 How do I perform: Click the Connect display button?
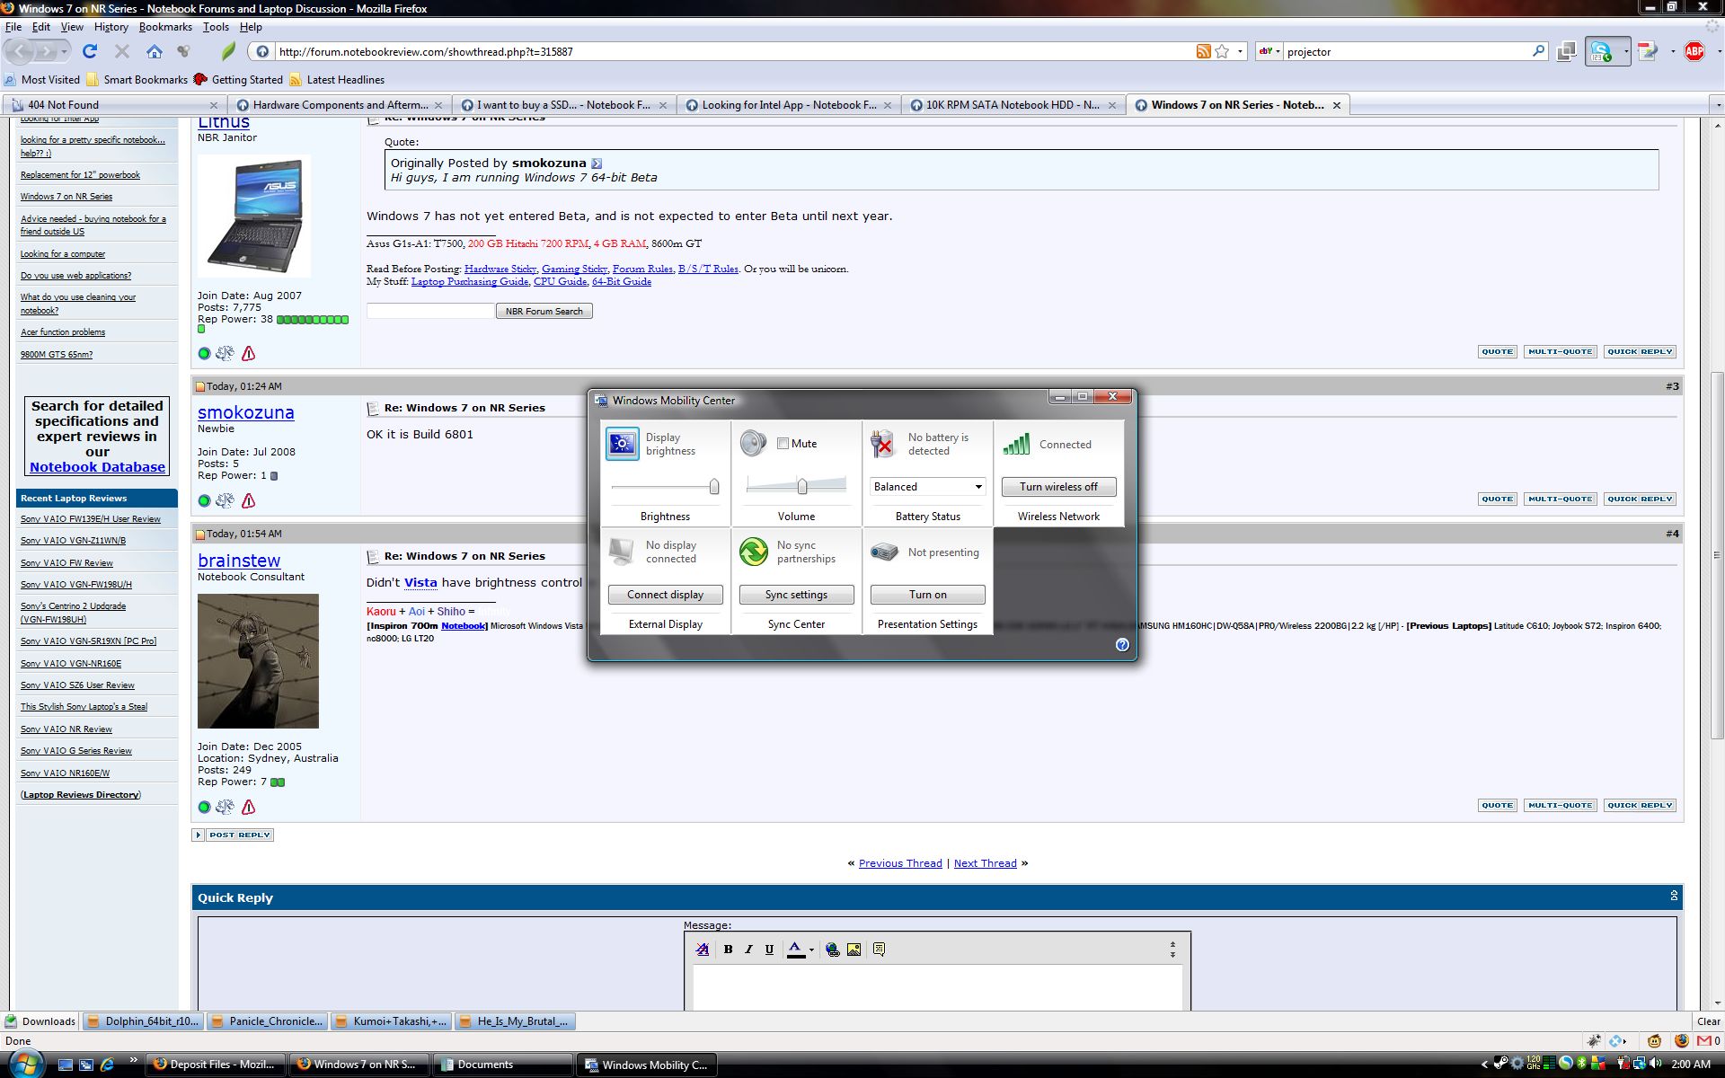point(665,595)
